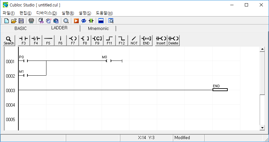
Task: Click the Print icon in toolbar
Action: (x=31, y=21)
